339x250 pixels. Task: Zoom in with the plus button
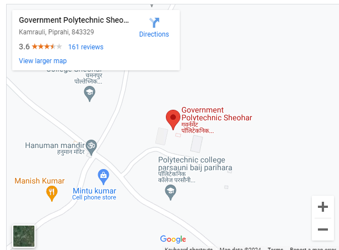point(323,207)
